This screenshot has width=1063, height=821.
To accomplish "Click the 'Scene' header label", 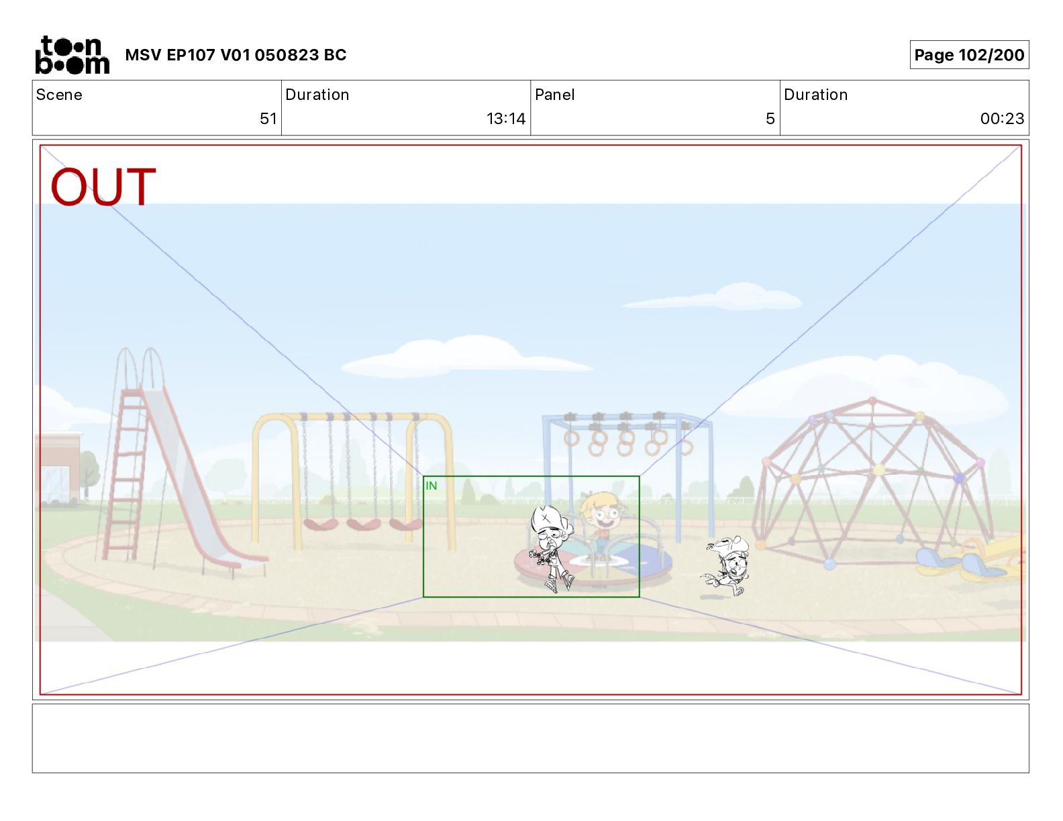I will click(x=59, y=95).
